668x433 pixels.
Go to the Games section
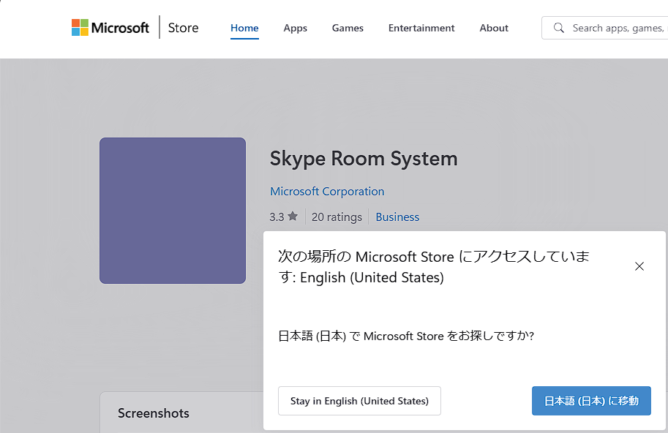348,28
